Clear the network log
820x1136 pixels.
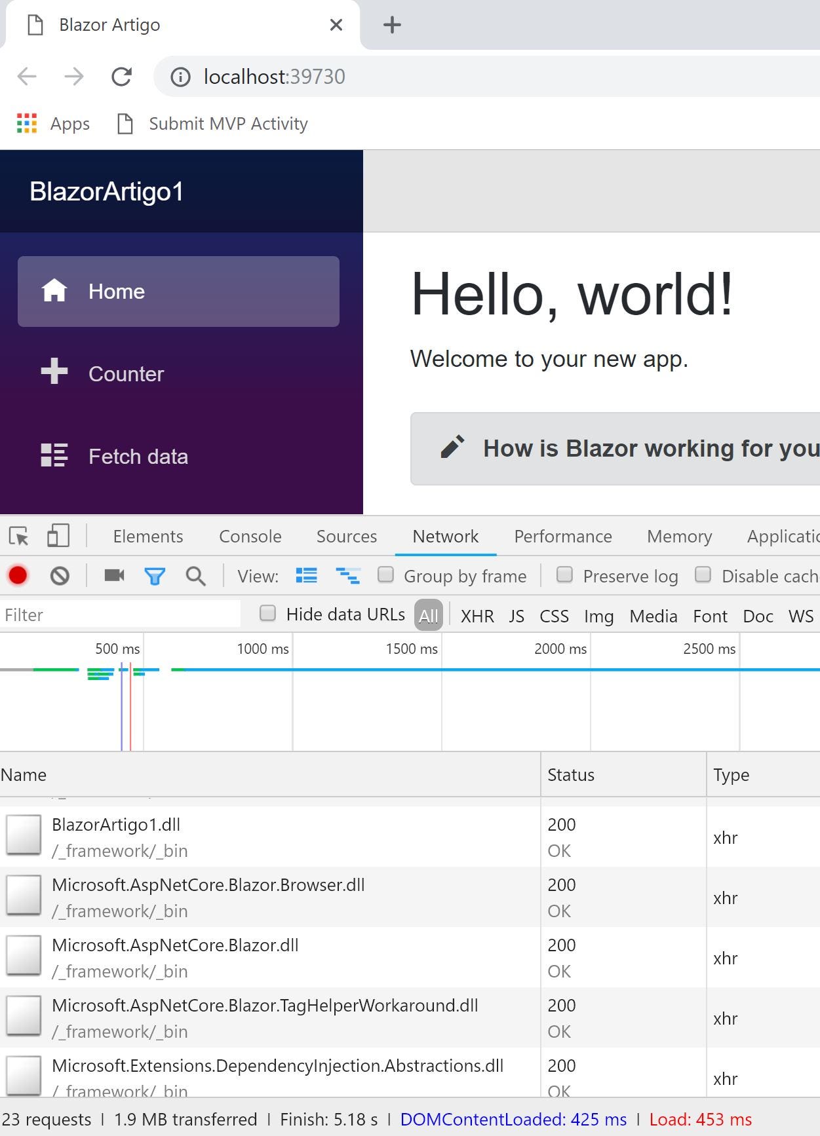pyautogui.click(x=60, y=576)
